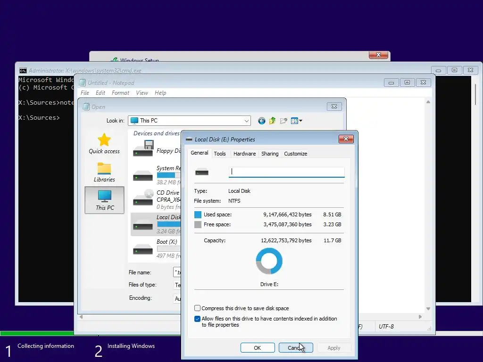Click the Apply button

(334, 348)
